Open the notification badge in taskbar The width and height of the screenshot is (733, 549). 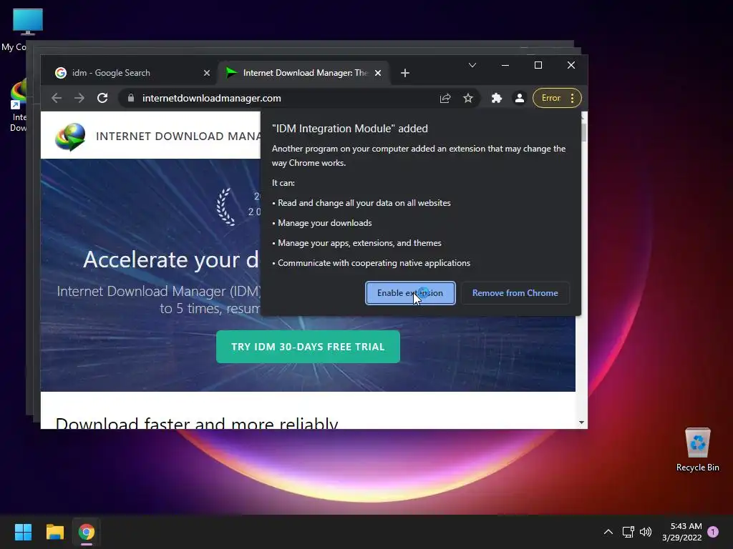pos(713,532)
